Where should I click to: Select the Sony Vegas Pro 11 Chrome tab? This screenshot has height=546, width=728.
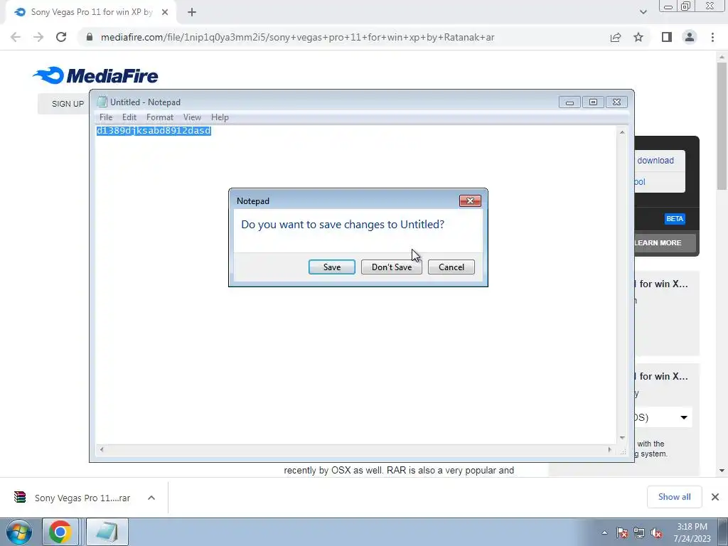92,12
